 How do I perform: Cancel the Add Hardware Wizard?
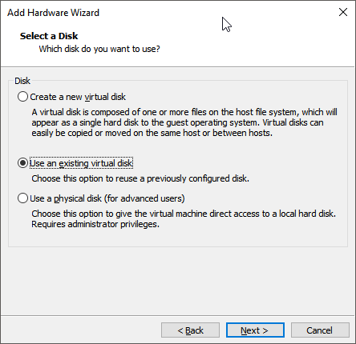pos(320,330)
